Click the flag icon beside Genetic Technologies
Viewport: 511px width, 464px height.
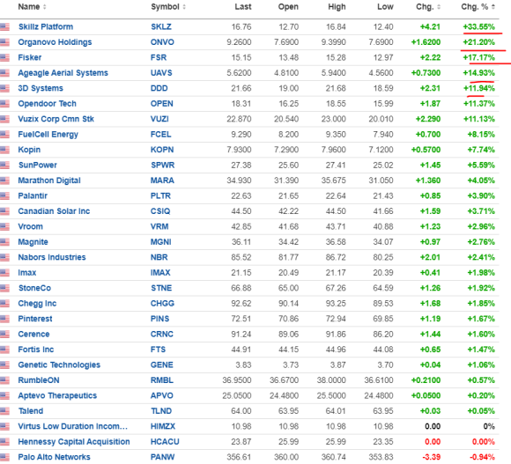tap(5, 365)
